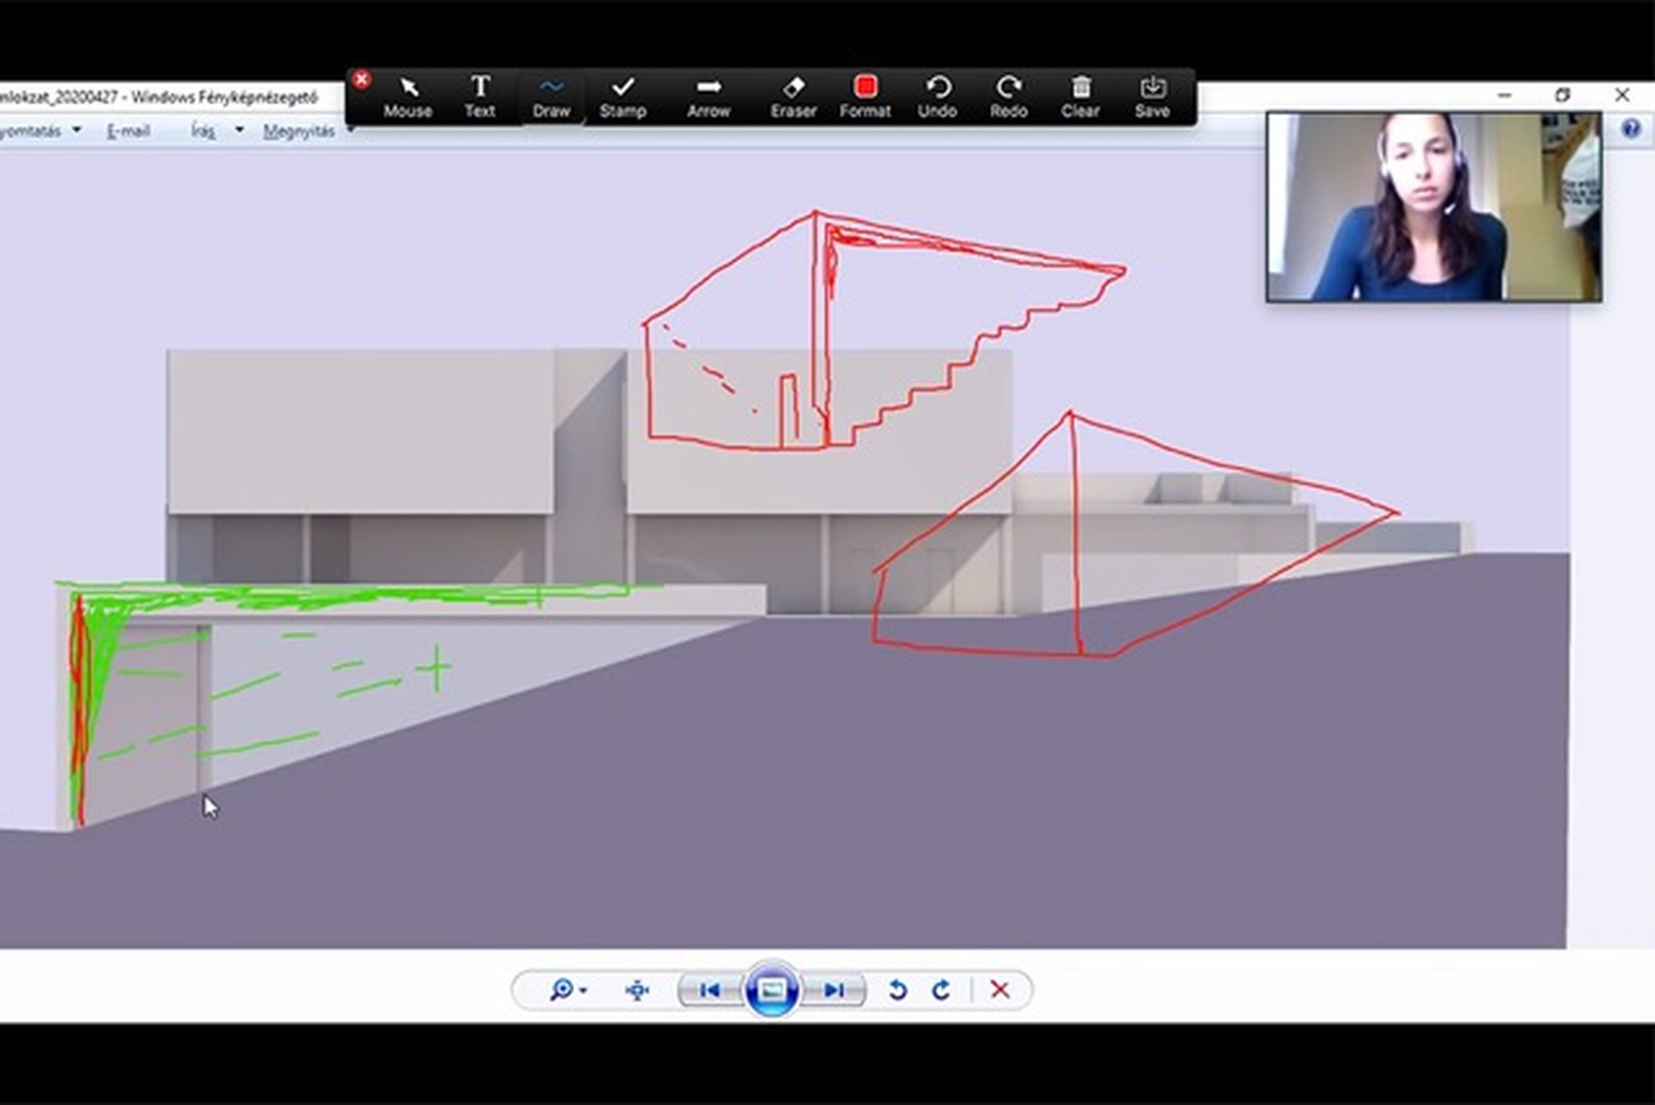Expand the Nyomtatás dropdown arrow

pos(77,130)
